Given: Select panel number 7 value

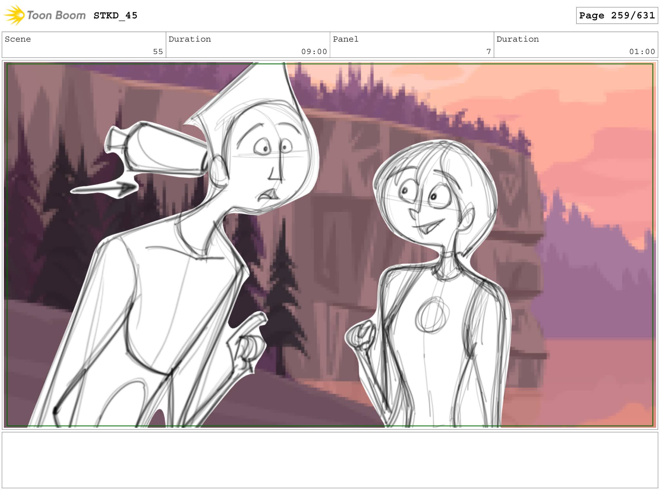Looking at the screenshot, I should coord(488,52).
